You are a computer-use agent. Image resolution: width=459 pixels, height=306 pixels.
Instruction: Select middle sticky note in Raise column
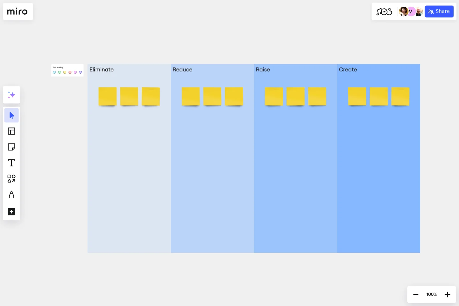tap(295, 96)
